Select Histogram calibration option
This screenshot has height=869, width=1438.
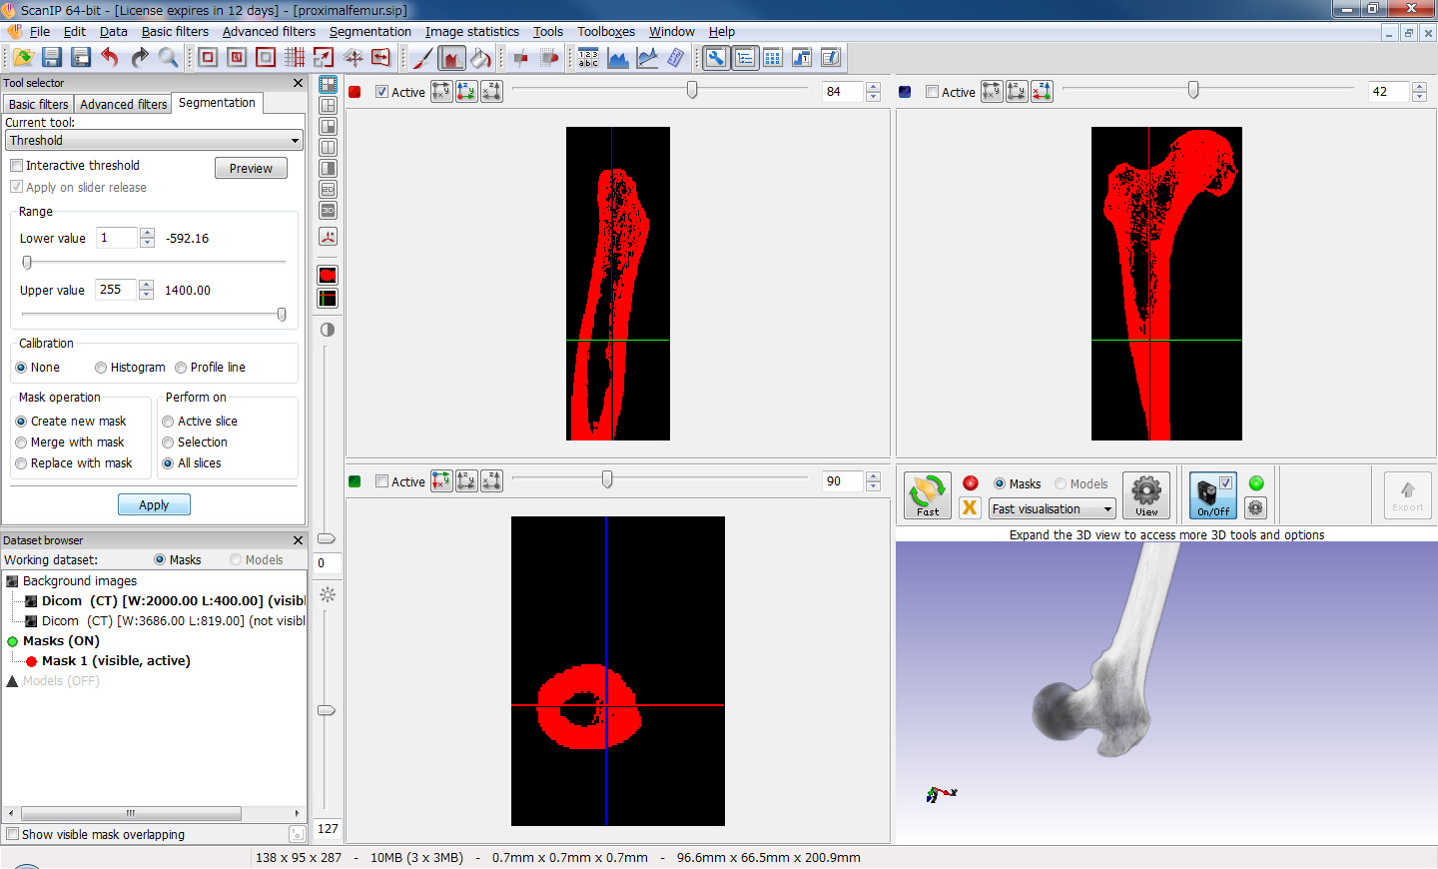point(101,368)
